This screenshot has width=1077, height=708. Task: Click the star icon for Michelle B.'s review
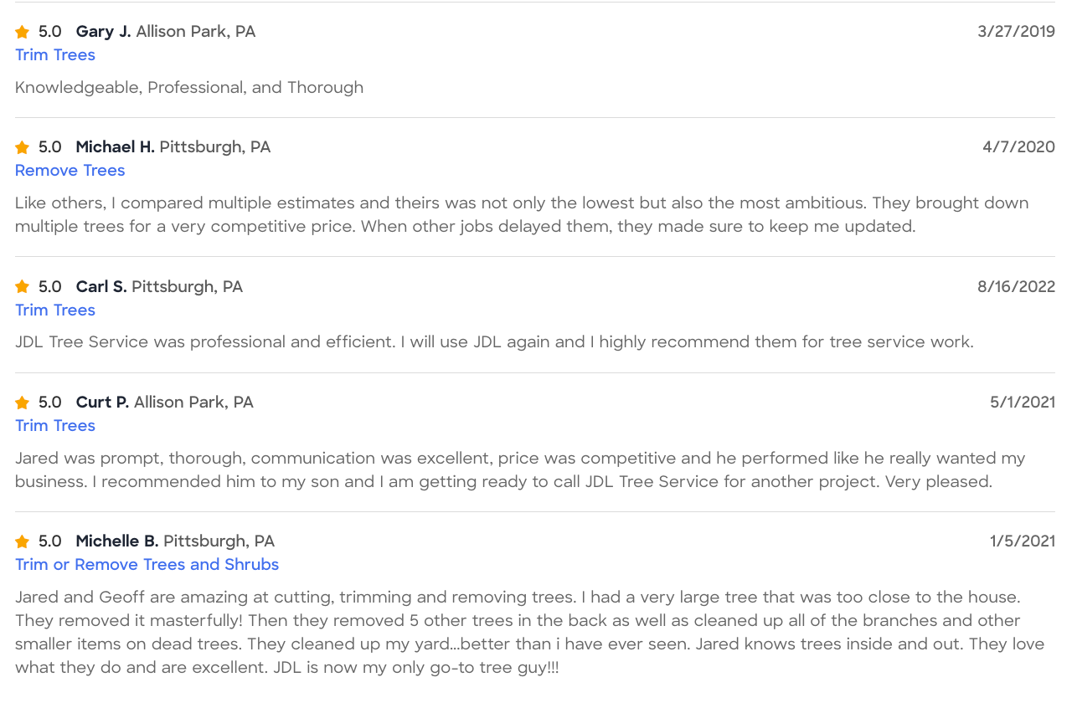click(x=23, y=541)
